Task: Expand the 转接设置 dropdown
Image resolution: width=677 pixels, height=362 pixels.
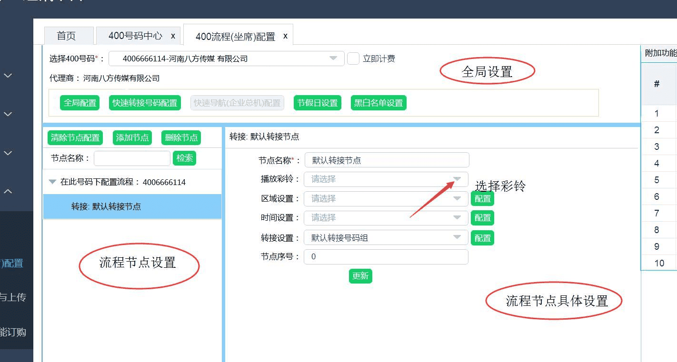Action: tap(457, 237)
